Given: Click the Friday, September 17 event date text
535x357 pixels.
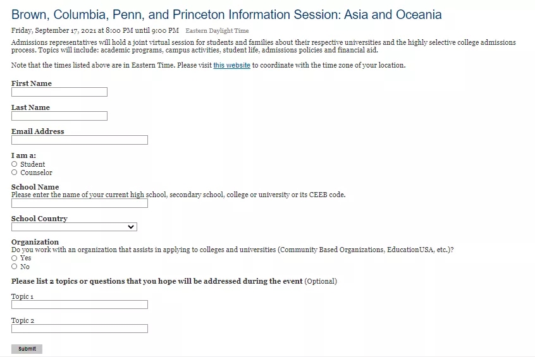Looking at the screenshot, I should click(x=95, y=30).
